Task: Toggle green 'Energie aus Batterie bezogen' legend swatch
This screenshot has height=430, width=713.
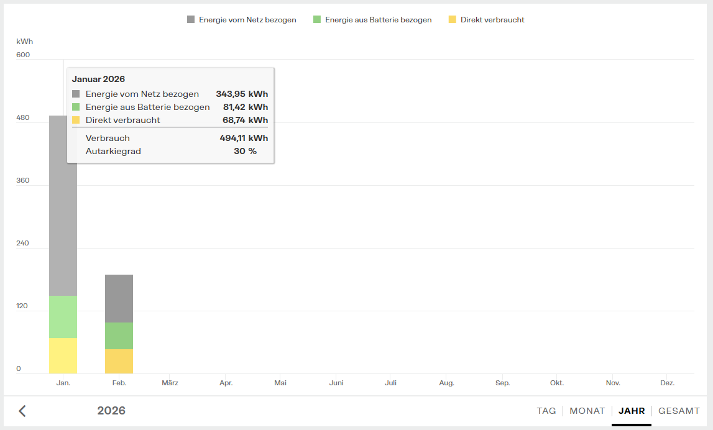Action: 317,20
